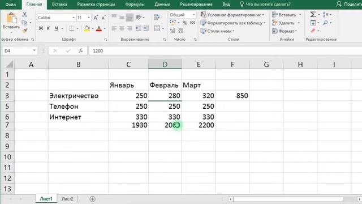
Task: Click the Sort and Filter icon
Action: pos(326,14)
